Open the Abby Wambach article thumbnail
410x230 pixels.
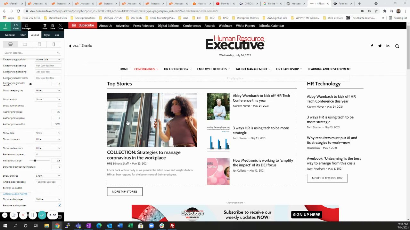218,107
